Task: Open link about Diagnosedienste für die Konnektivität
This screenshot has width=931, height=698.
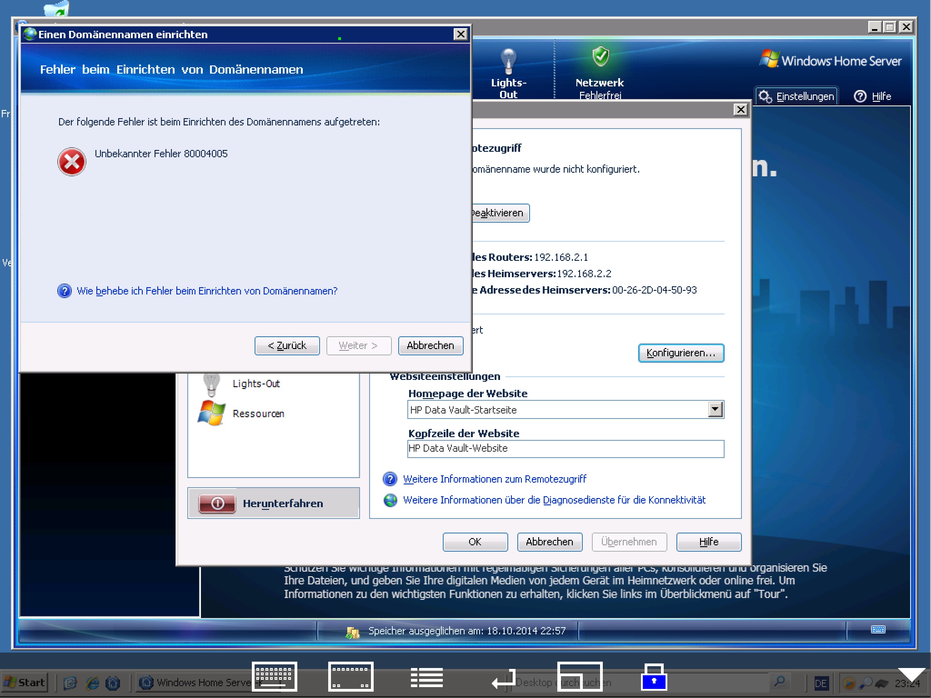Action: 554,500
